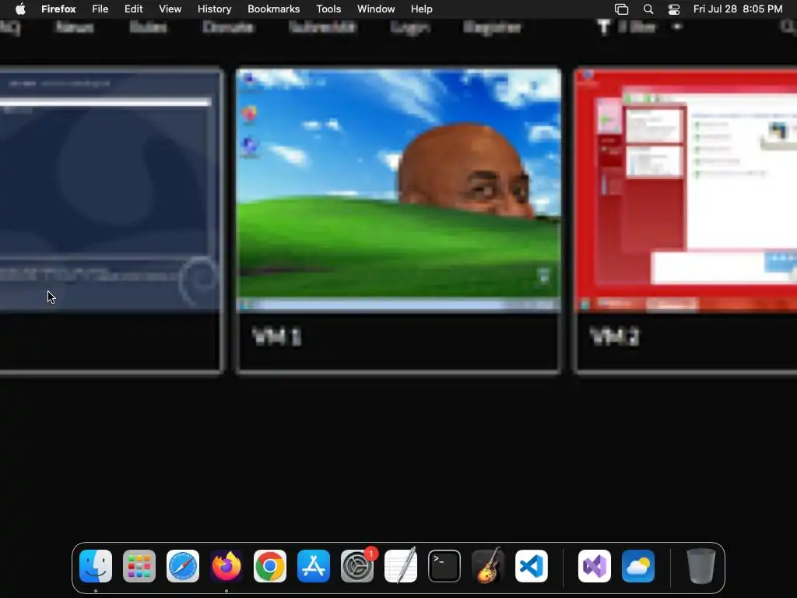Launch GarageBand from the dock
797x598 pixels.
(488, 566)
